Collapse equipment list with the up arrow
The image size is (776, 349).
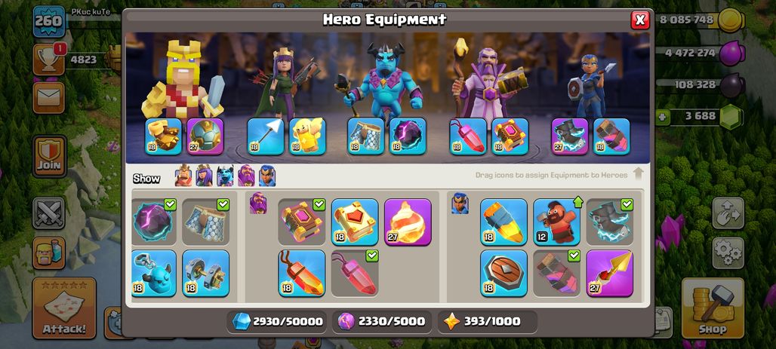click(639, 173)
